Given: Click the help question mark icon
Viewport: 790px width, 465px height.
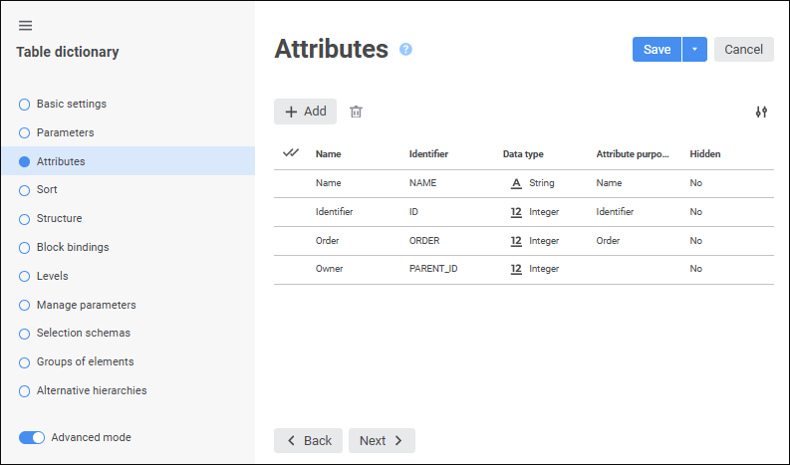Looking at the screenshot, I should pos(406,50).
